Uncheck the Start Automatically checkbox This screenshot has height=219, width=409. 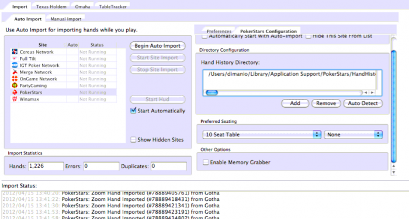click(x=133, y=111)
